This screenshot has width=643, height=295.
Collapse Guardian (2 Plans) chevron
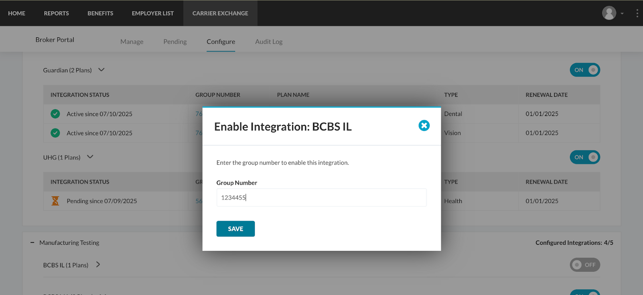click(102, 70)
